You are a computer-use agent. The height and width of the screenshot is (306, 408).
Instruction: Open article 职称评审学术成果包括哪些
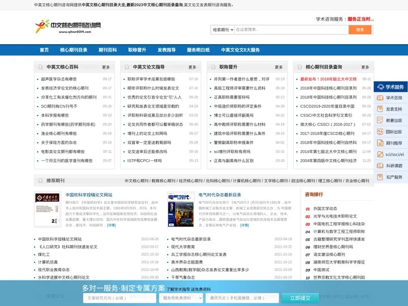[x=151, y=79]
